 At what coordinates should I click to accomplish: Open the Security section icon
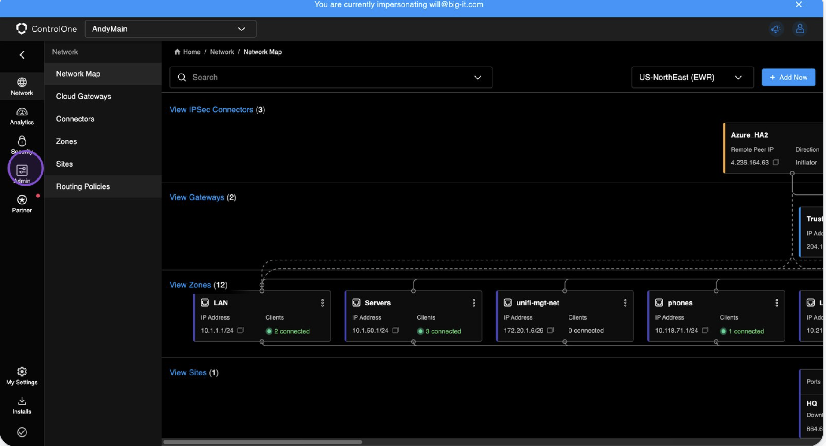pyautogui.click(x=22, y=143)
